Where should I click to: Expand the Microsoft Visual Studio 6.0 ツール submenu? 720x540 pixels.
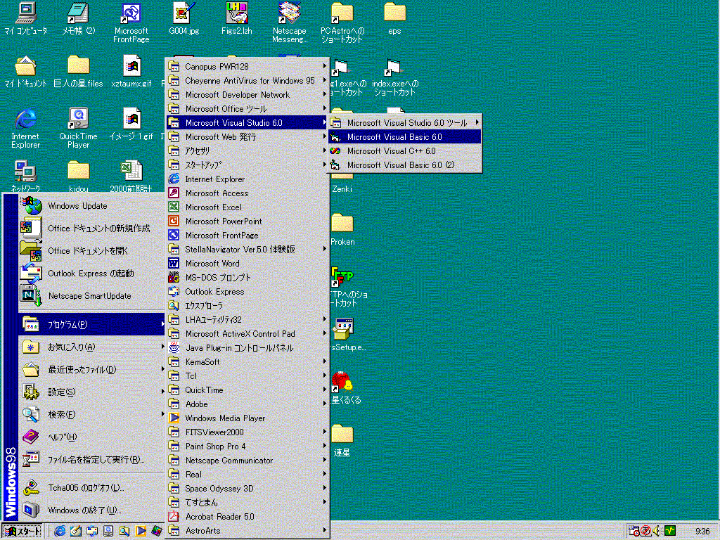[x=406, y=122]
